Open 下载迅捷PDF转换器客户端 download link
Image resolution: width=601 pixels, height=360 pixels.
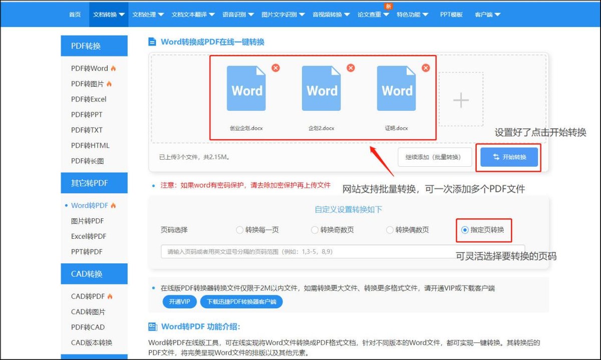click(242, 301)
